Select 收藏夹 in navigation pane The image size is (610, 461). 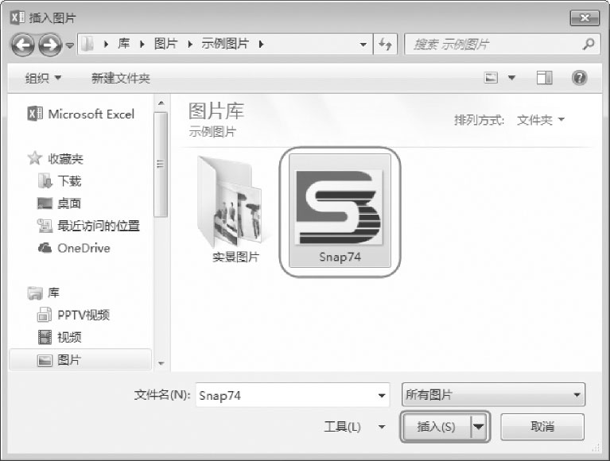tap(55, 158)
